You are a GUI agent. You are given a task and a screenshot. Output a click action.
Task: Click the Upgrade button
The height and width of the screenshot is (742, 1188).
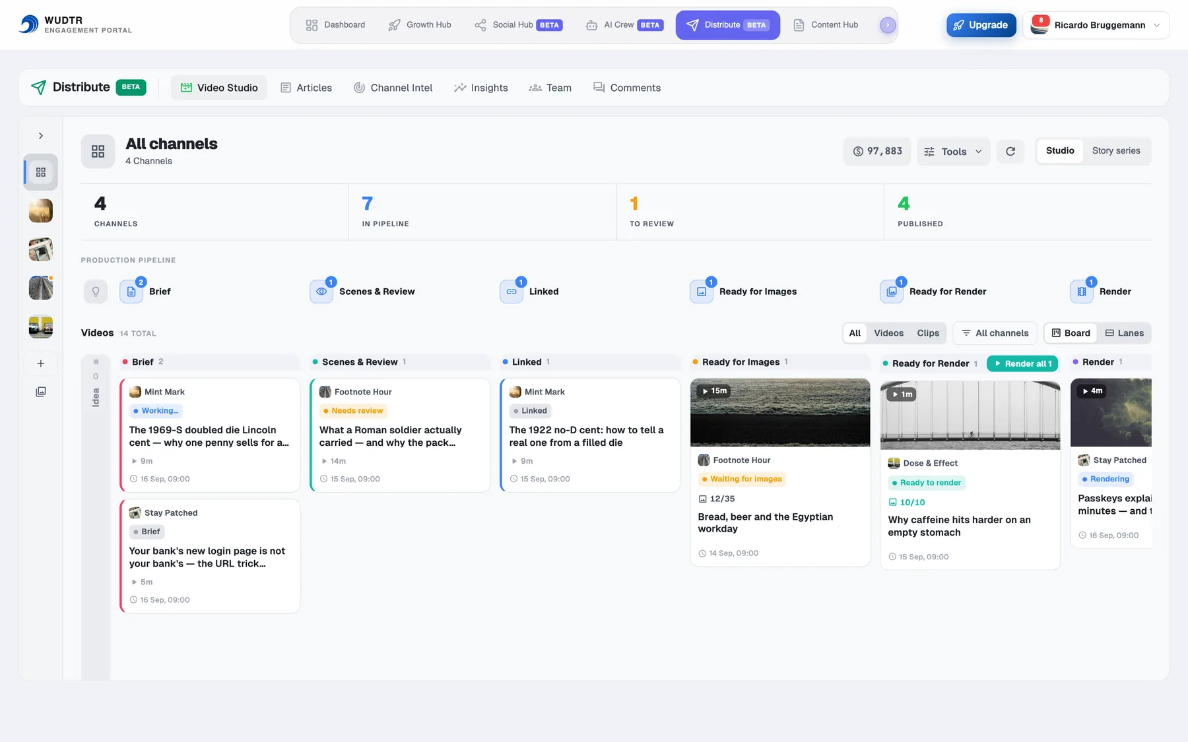coord(981,25)
